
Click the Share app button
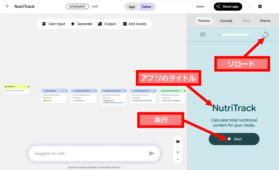click(228, 7)
